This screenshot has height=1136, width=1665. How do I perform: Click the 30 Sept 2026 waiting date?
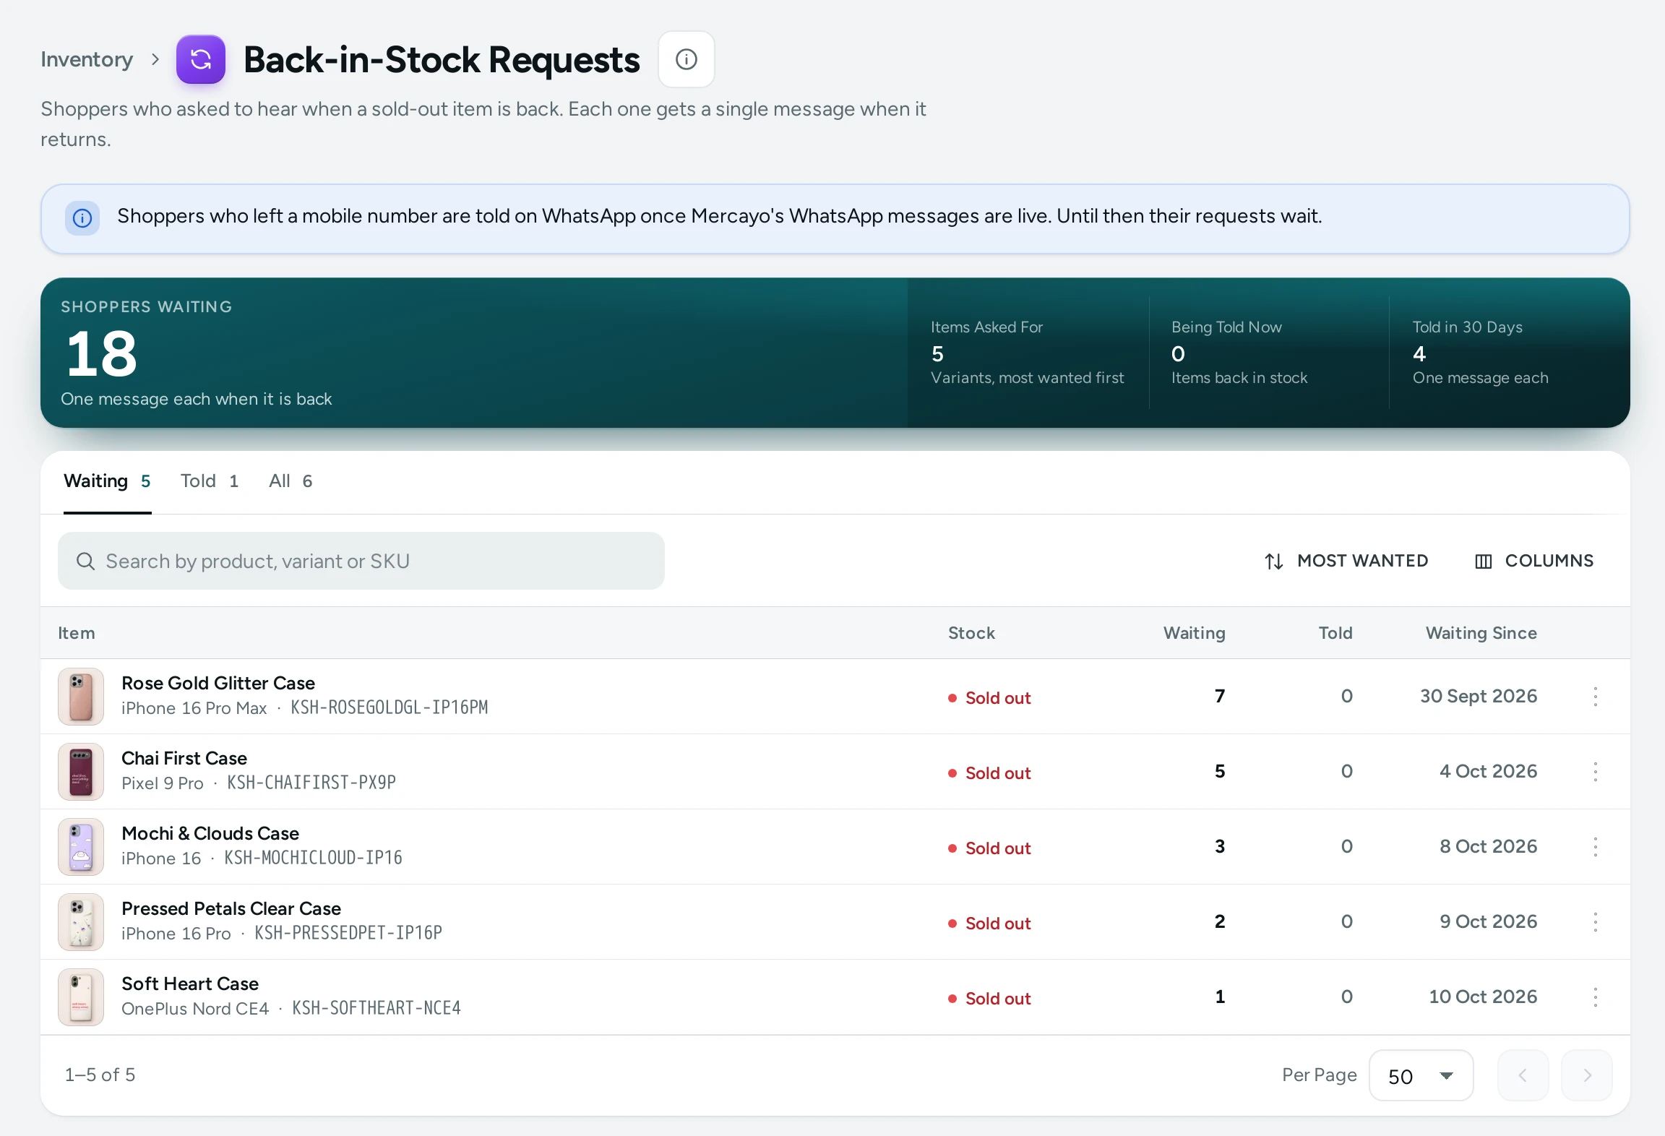click(x=1479, y=696)
